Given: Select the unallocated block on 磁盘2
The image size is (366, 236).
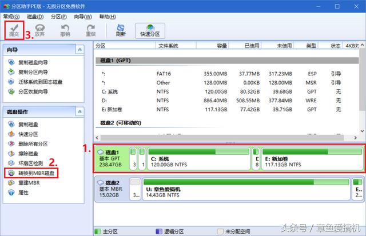Looking at the screenshot, I should click(135, 189).
